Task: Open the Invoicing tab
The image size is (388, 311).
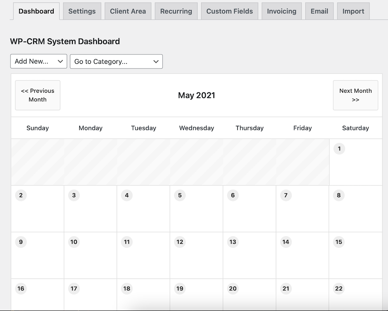Action: tap(282, 11)
